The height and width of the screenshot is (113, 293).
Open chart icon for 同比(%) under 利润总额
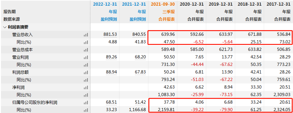click(86, 80)
